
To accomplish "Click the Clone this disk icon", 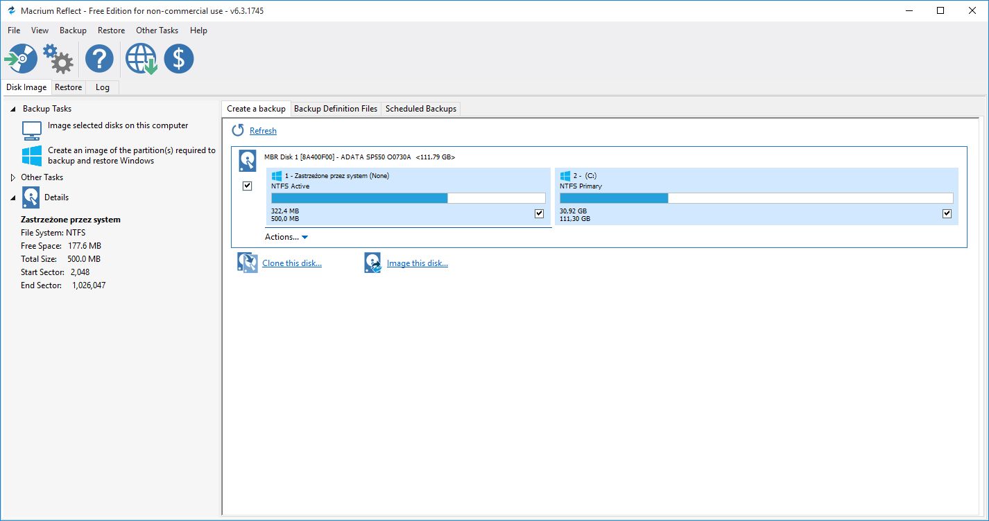I will pos(247,263).
